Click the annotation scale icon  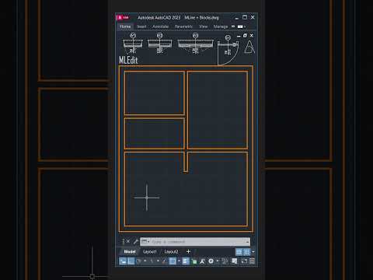tap(202, 261)
